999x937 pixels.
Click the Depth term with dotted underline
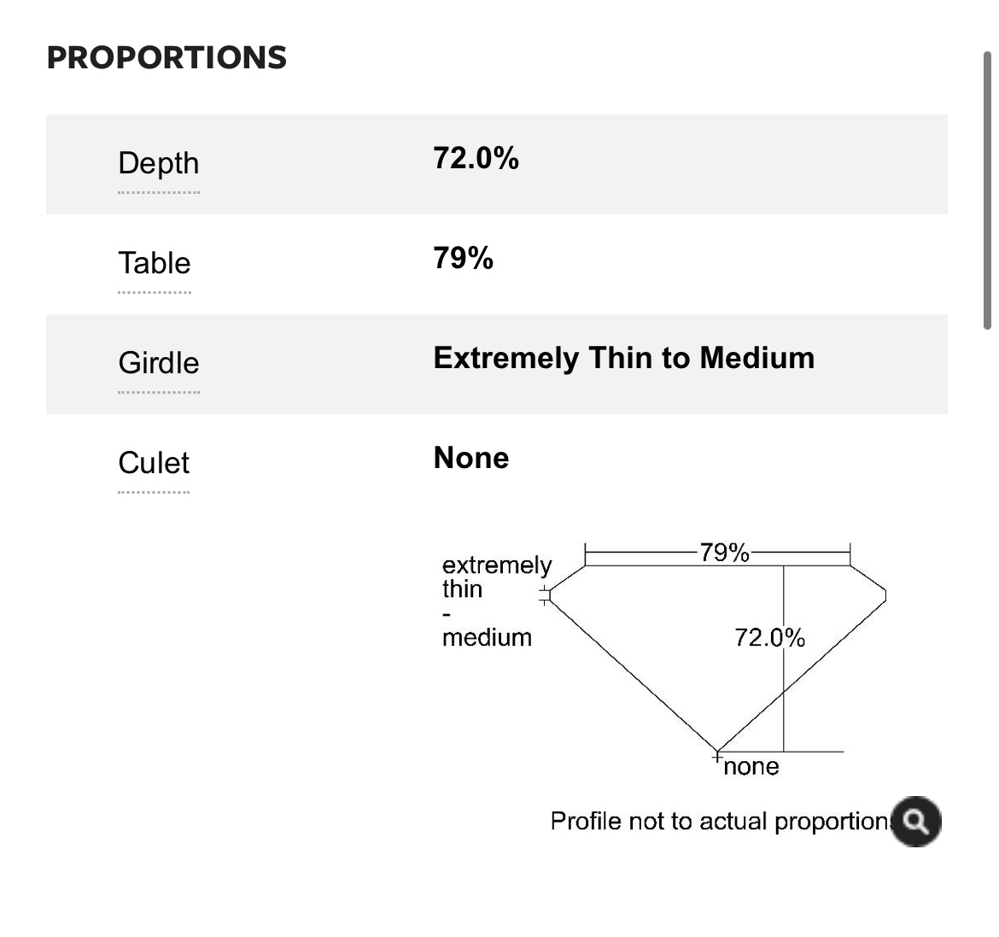(x=158, y=163)
